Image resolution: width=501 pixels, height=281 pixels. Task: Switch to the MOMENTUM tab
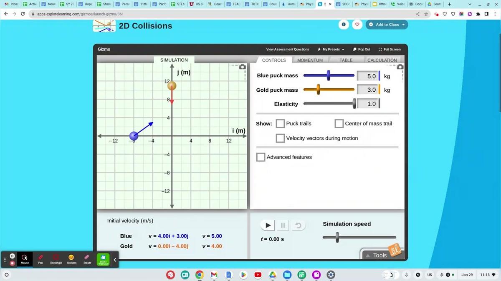click(x=310, y=60)
